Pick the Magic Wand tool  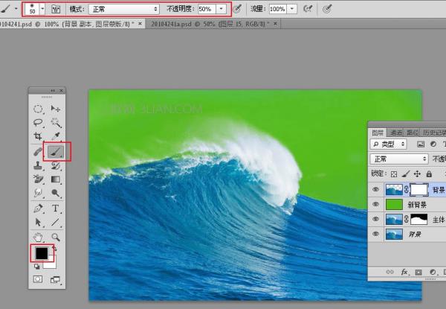tap(56, 123)
